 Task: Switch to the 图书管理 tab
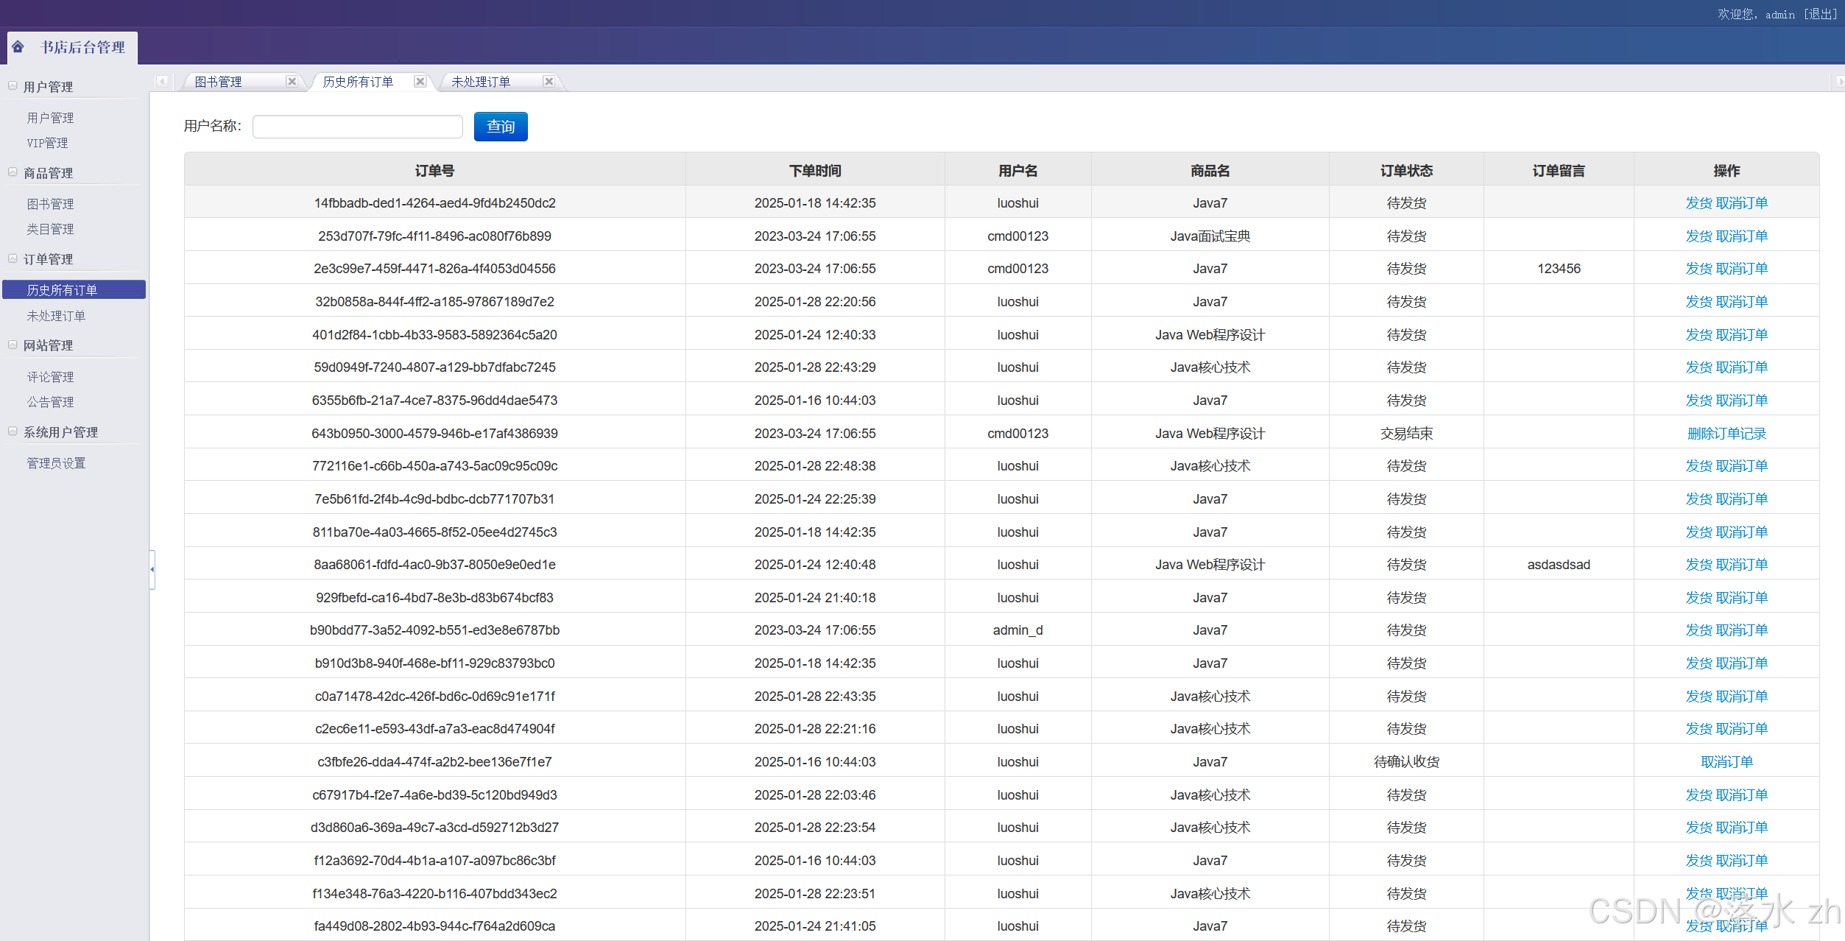219,82
